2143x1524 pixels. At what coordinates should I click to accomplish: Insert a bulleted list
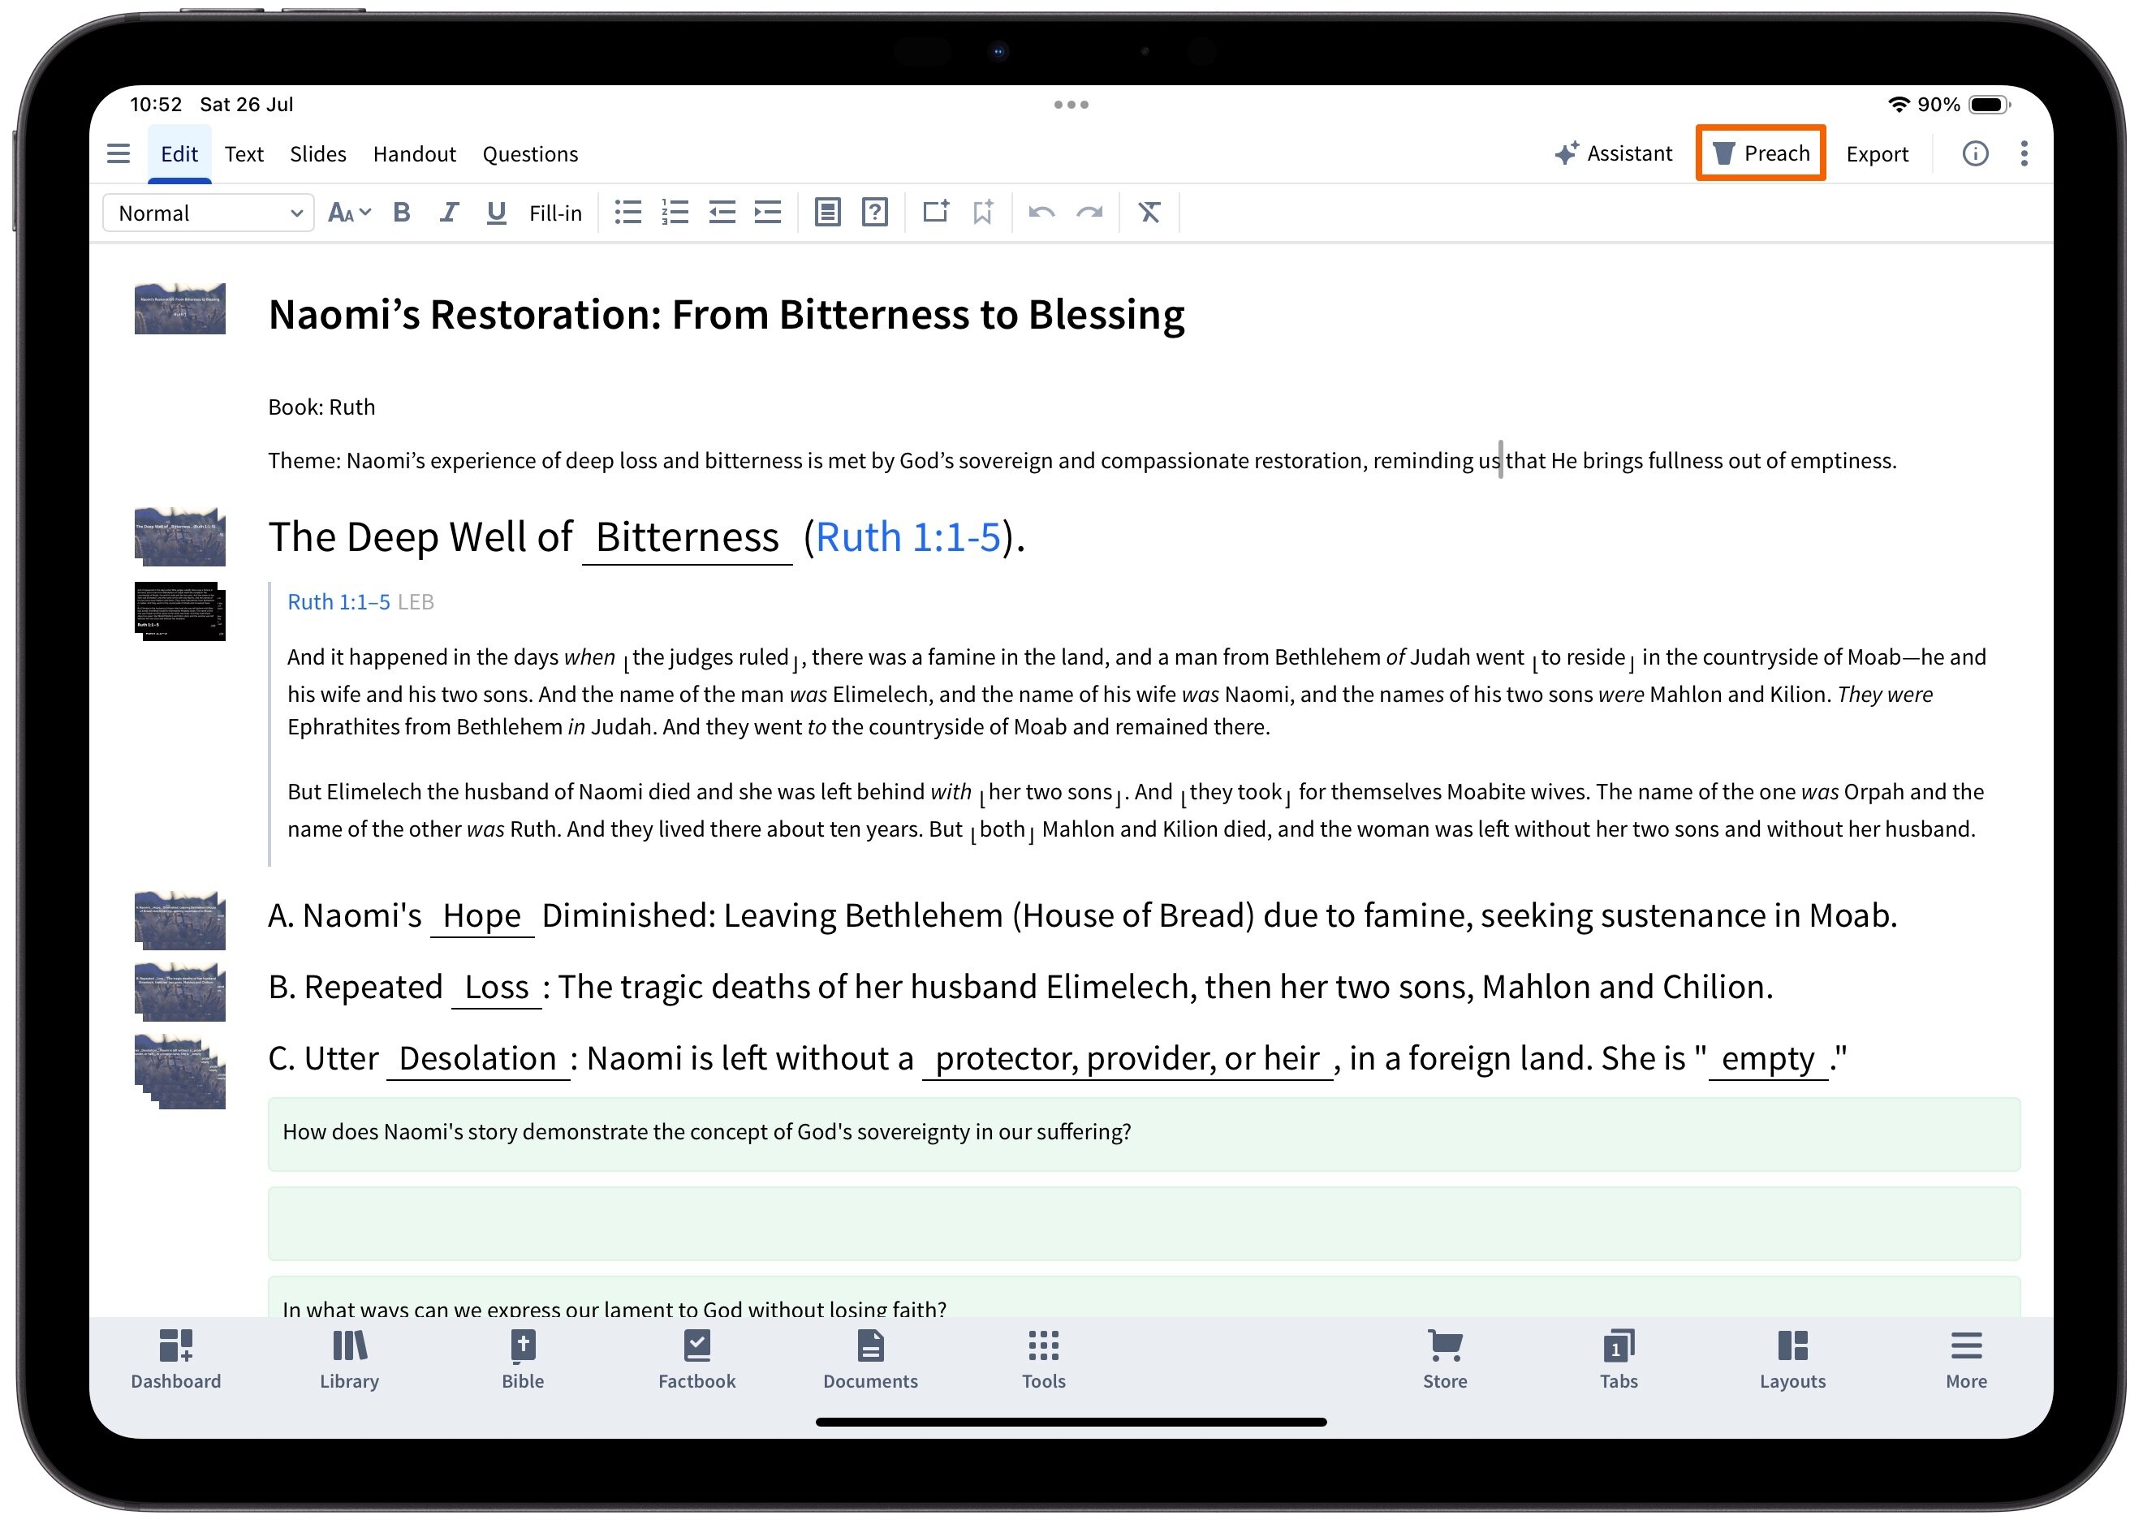(628, 212)
